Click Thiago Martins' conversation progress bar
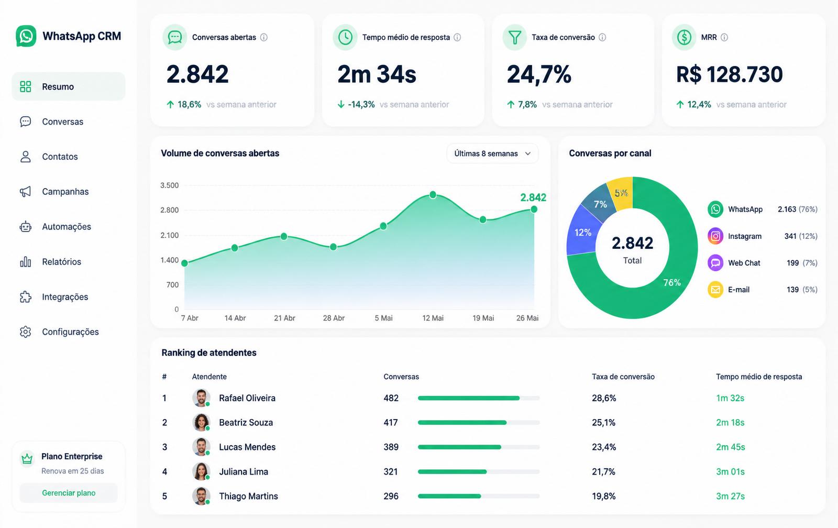Image resolution: width=838 pixels, height=528 pixels. (x=479, y=496)
